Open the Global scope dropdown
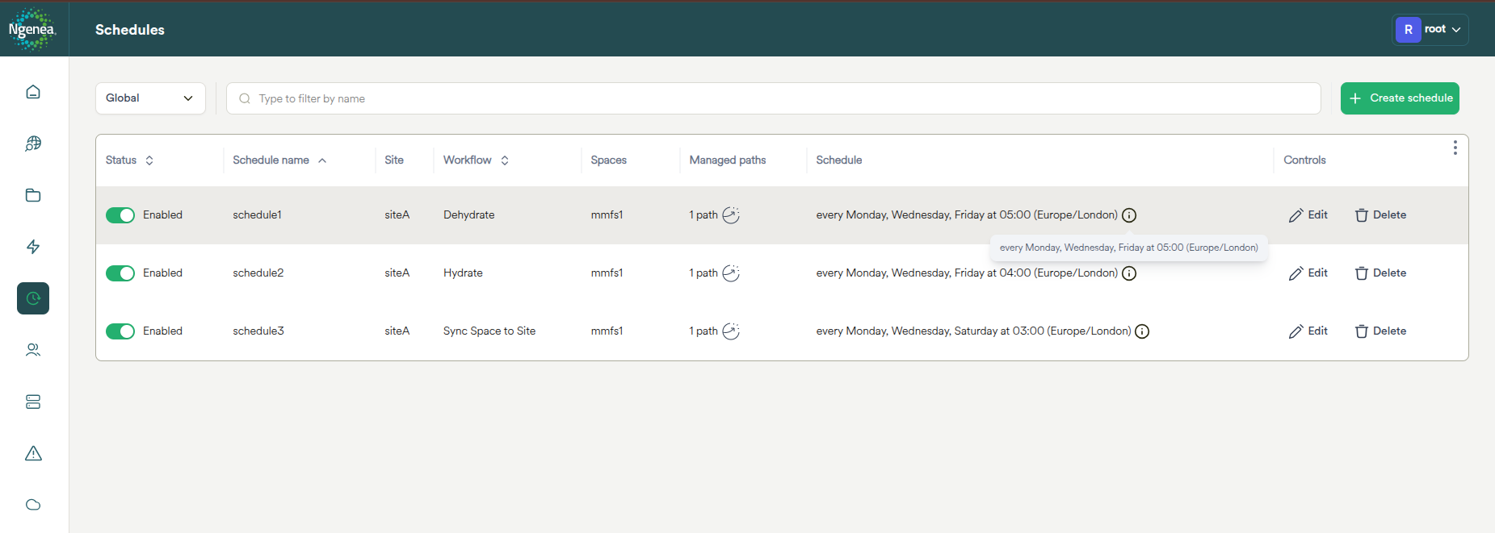Image resolution: width=1495 pixels, height=533 pixels. point(150,98)
